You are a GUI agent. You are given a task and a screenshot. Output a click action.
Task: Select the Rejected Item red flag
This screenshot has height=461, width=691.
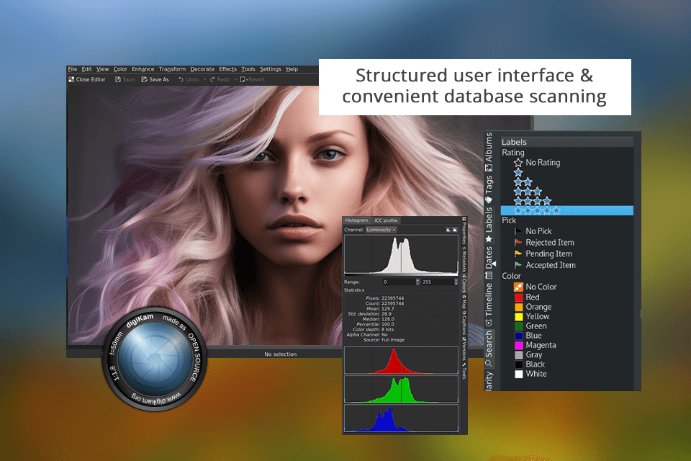click(x=544, y=243)
